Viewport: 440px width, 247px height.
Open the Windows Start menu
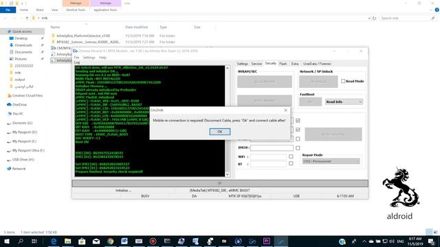tap(7, 241)
